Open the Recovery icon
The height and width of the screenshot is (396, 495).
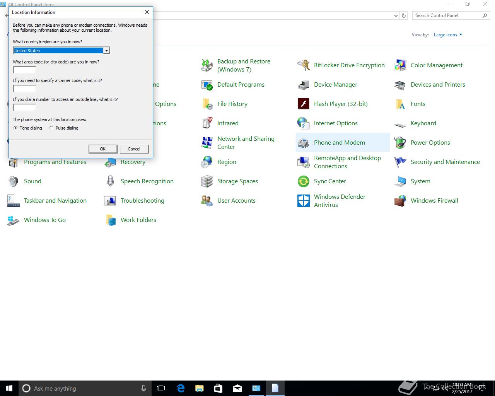click(x=110, y=163)
